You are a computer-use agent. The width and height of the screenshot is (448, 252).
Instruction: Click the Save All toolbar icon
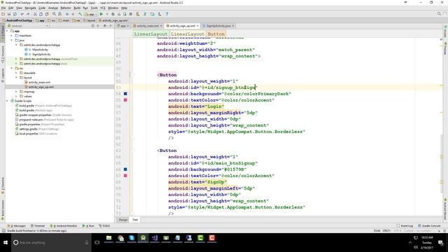9,14
